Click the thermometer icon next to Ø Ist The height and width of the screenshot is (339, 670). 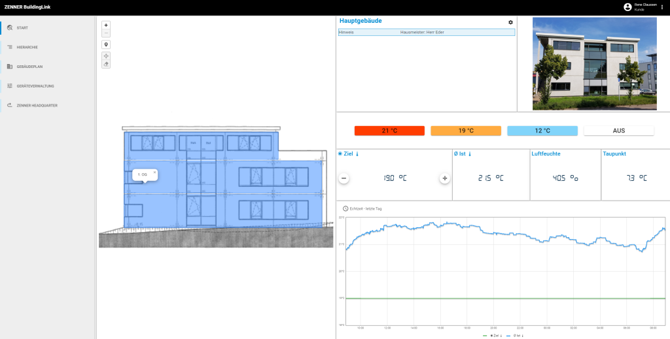(x=470, y=154)
